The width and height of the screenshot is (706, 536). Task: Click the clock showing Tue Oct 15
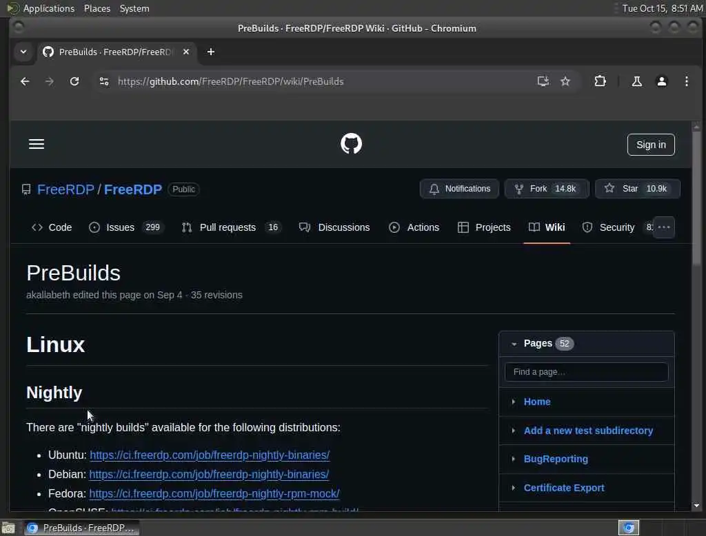(x=662, y=8)
